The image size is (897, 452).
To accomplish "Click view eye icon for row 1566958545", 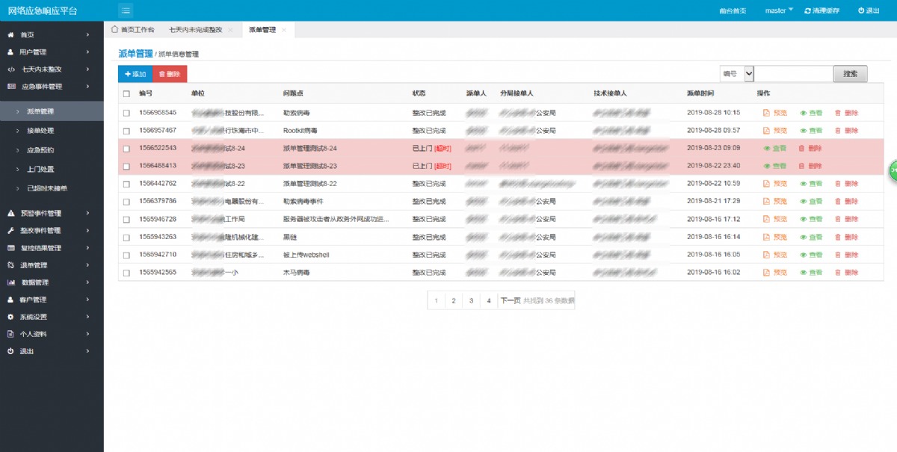I will point(804,113).
